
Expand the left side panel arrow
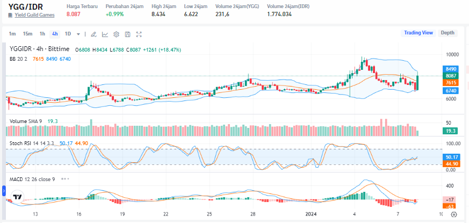[4, 191]
